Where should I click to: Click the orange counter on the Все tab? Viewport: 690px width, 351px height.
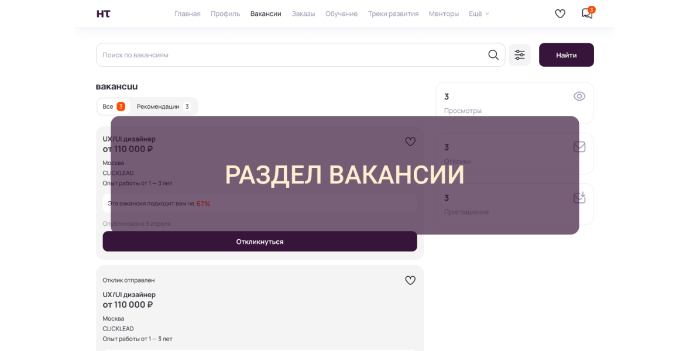pos(121,106)
